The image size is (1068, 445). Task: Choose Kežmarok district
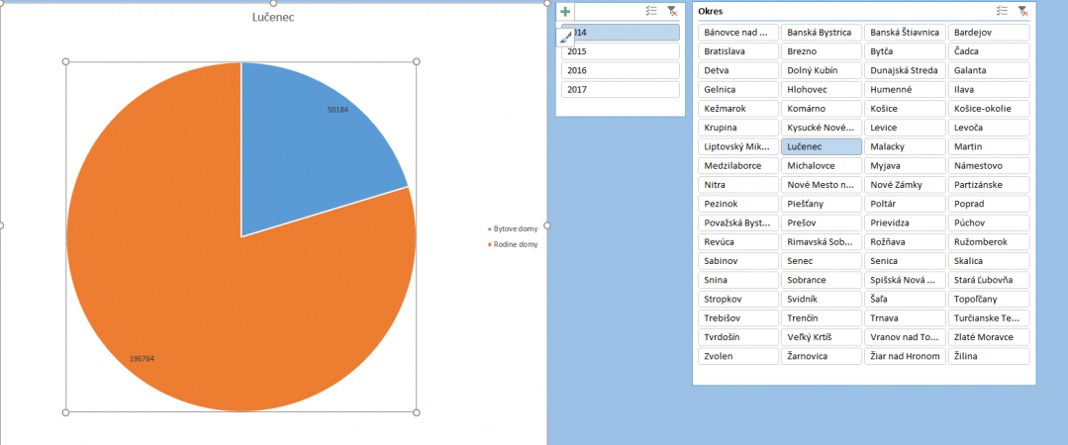(738, 108)
